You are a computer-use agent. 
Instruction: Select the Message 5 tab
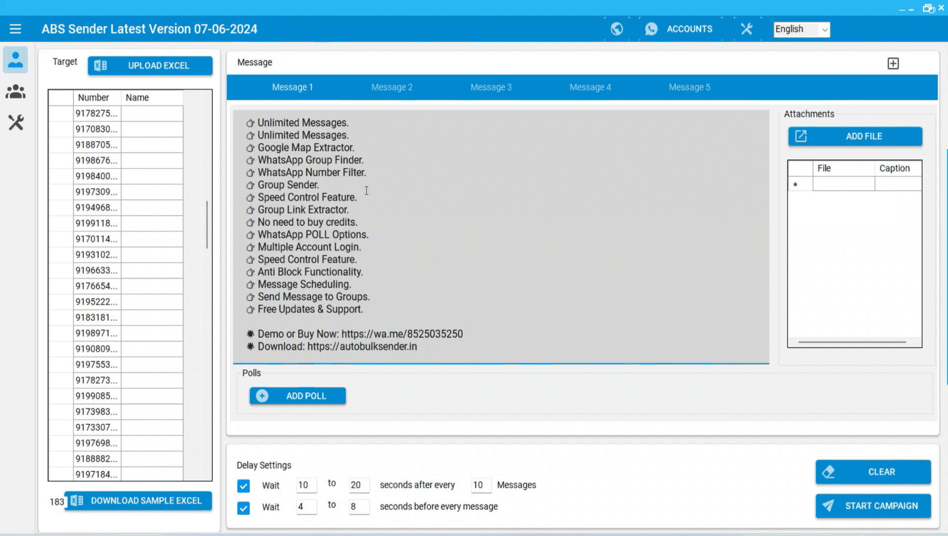(689, 87)
